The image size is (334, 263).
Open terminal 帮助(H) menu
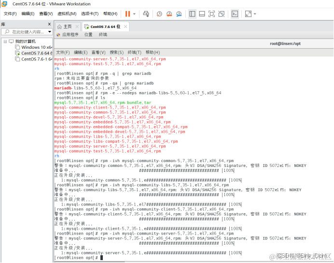[x=153, y=53]
